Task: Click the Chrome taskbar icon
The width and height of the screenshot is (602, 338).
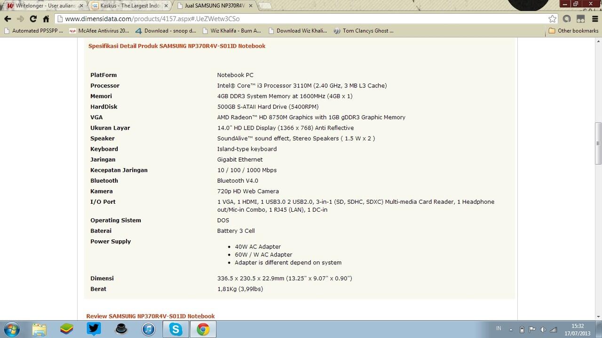Action: click(203, 329)
